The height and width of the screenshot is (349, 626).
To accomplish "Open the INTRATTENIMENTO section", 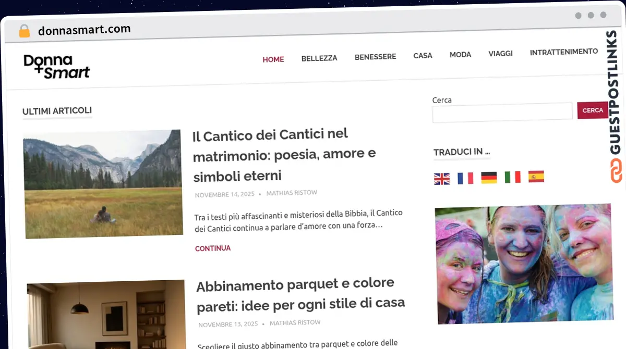I will 563,52.
